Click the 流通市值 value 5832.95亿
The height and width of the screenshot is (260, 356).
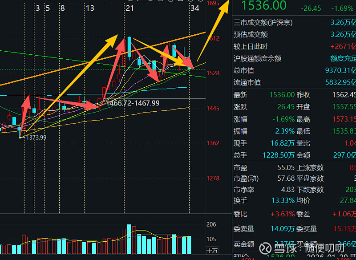[340, 82]
